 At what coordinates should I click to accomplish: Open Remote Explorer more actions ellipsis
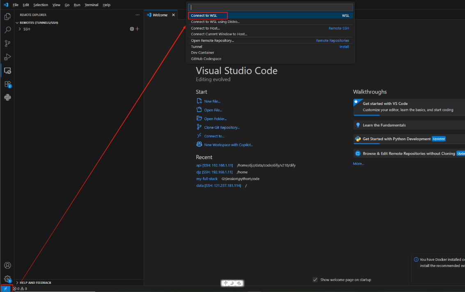coord(137,15)
